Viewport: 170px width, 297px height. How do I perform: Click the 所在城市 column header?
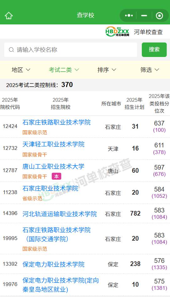tap(111, 104)
